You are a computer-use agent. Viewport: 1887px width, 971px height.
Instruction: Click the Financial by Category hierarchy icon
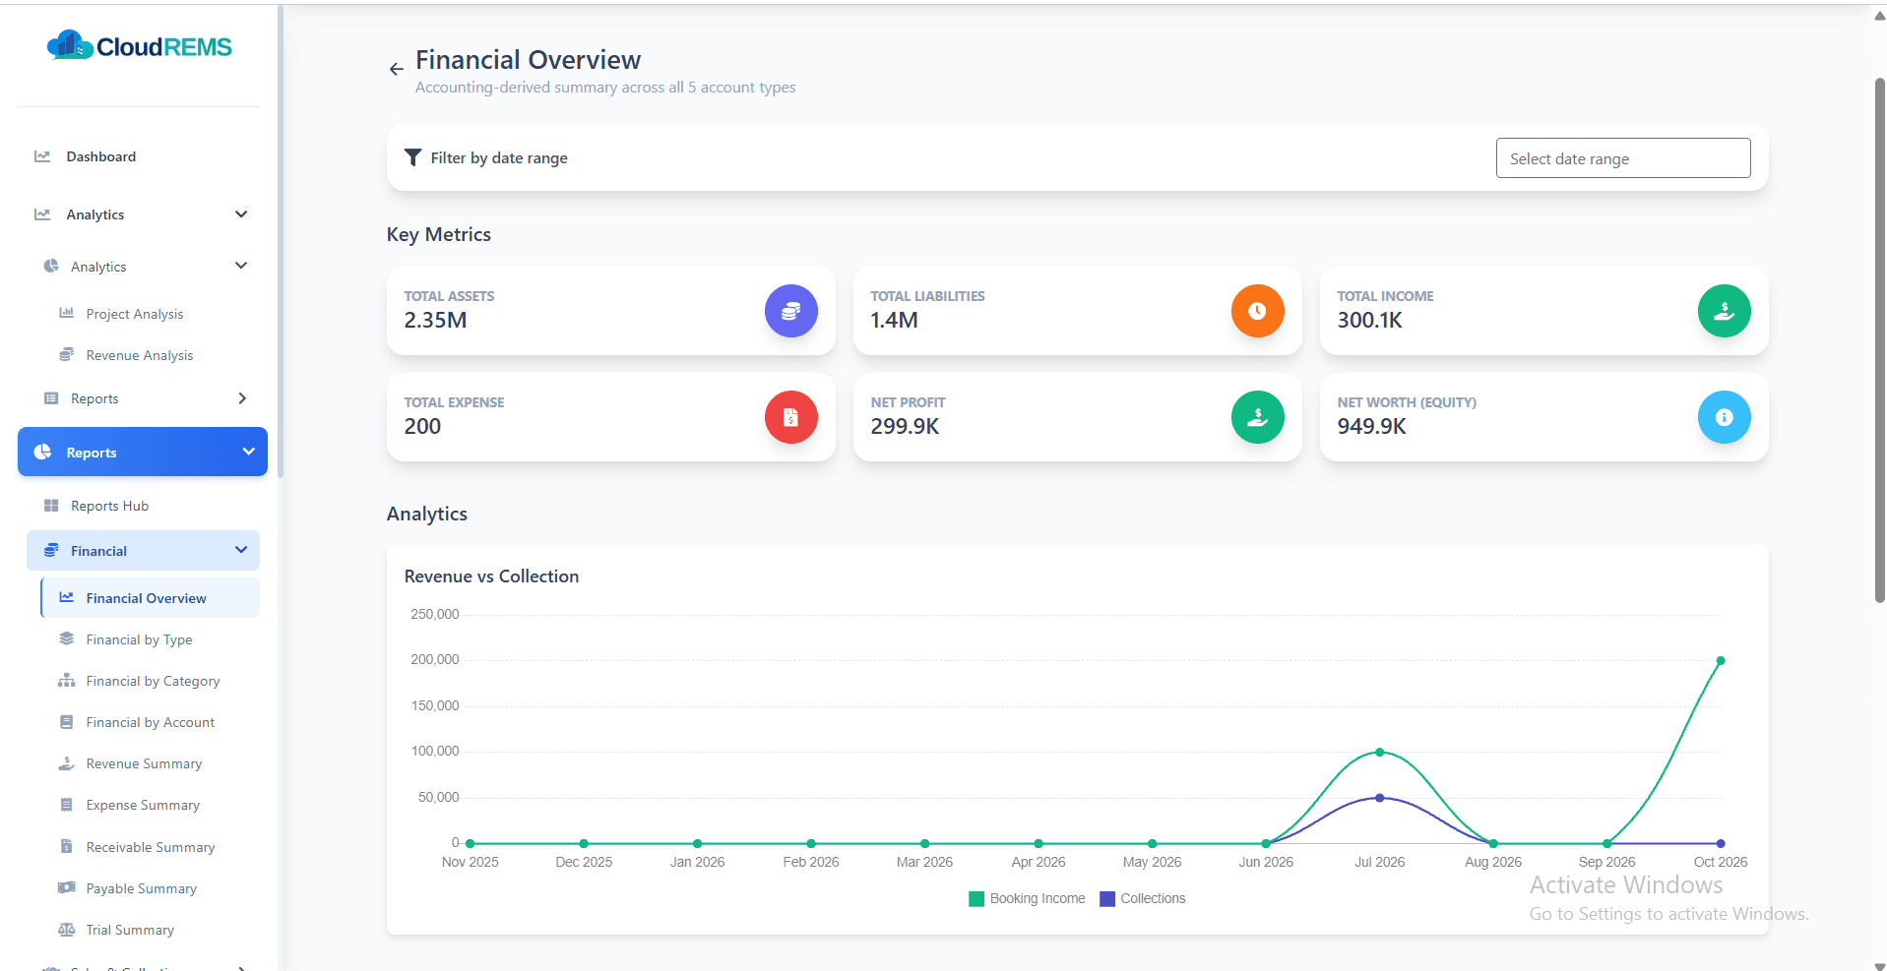pyautogui.click(x=66, y=680)
